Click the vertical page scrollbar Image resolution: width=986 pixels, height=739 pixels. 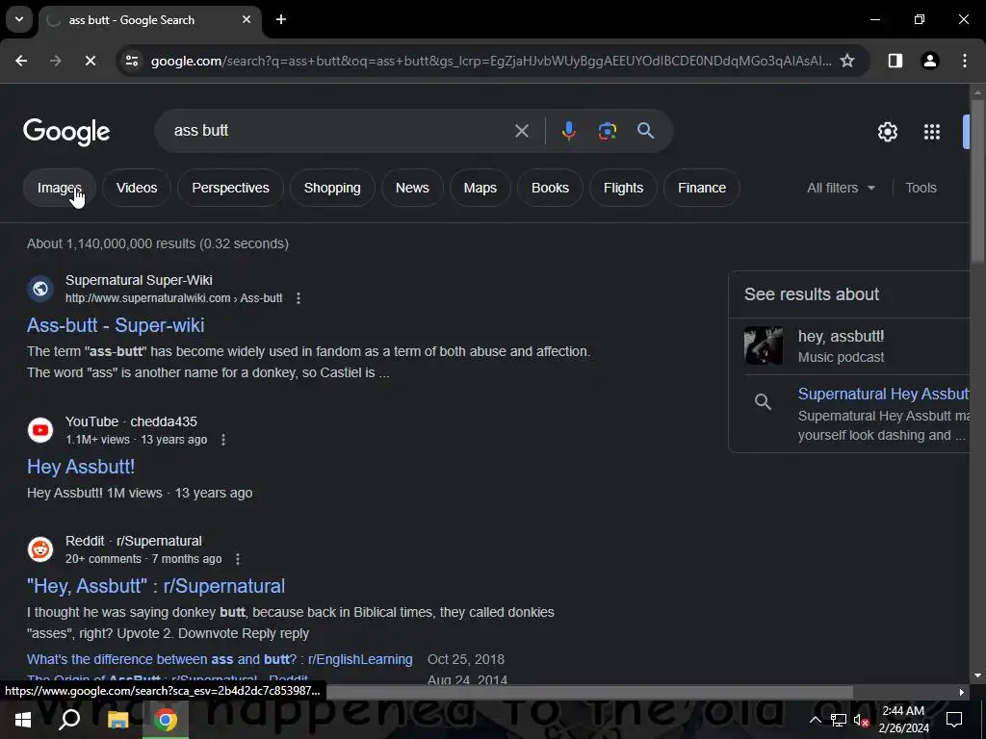976,182
